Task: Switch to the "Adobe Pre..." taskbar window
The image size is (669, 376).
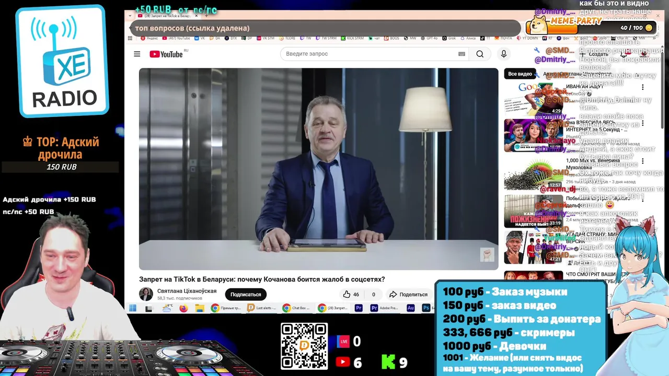Action: (x=385, y=308)
